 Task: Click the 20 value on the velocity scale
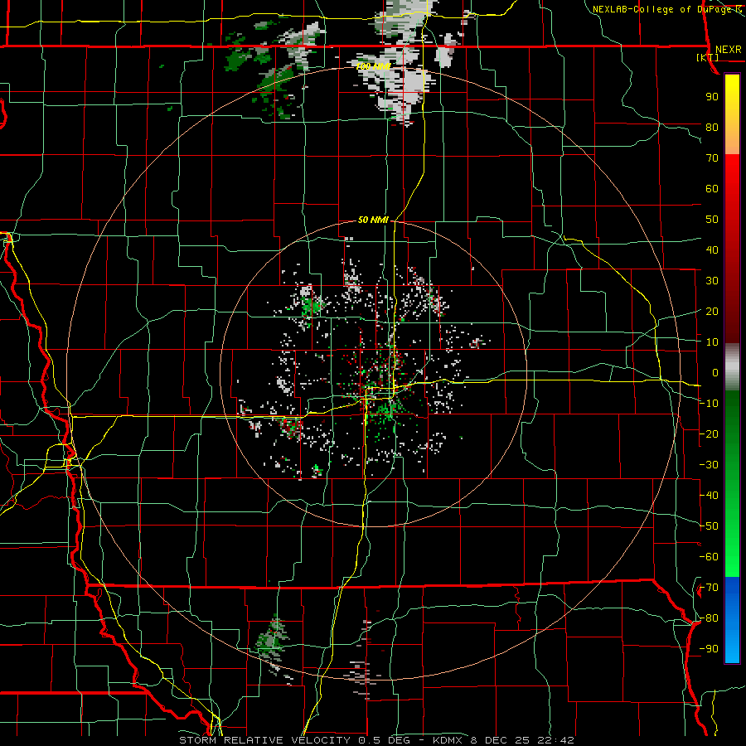[712, 312]
